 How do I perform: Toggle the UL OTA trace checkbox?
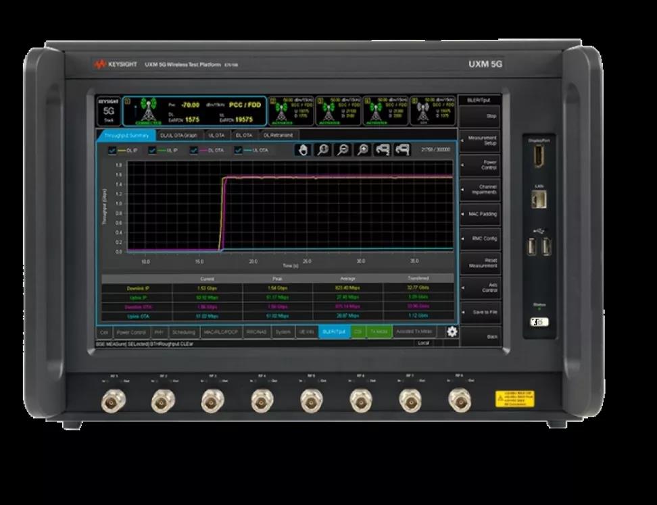tap(238, 150)
